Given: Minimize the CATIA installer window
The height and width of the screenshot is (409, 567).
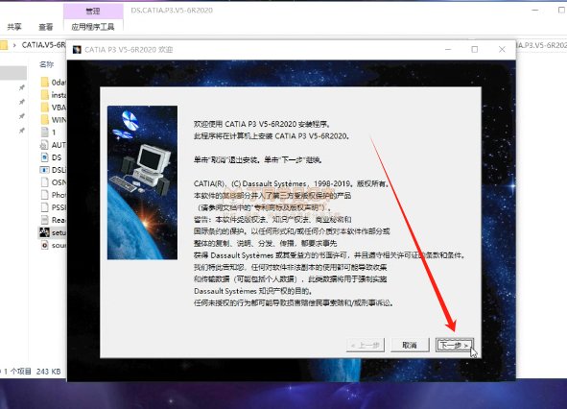Looking at the screenshot, I should coord(448,49).
